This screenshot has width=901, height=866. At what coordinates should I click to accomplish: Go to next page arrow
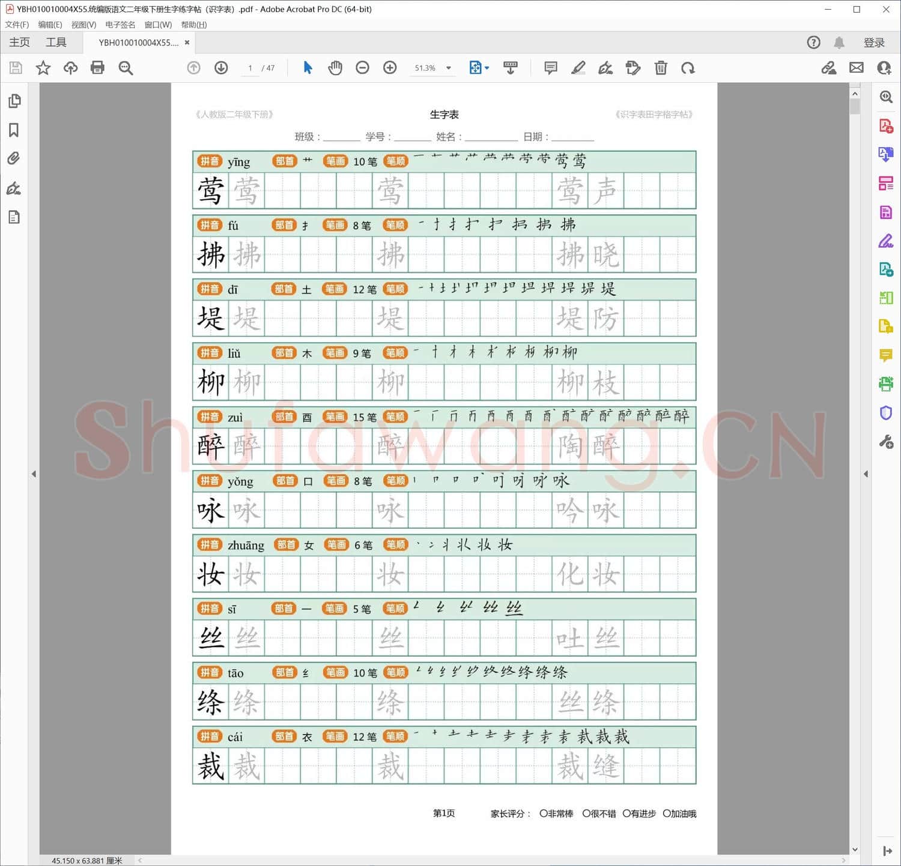[221, 68]
